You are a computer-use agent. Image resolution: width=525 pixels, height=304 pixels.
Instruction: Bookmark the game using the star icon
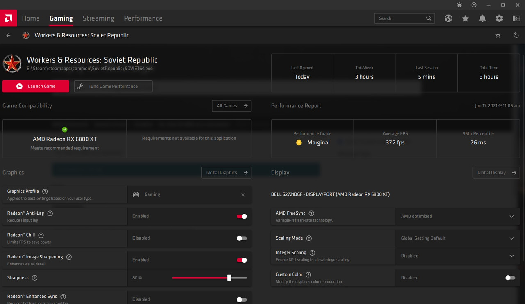pos(498,35)
